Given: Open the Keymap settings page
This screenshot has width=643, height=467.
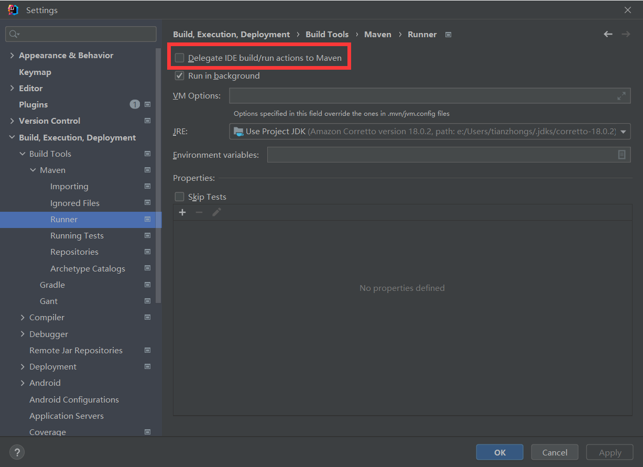Looking at the screenshot, I should 35,72.
